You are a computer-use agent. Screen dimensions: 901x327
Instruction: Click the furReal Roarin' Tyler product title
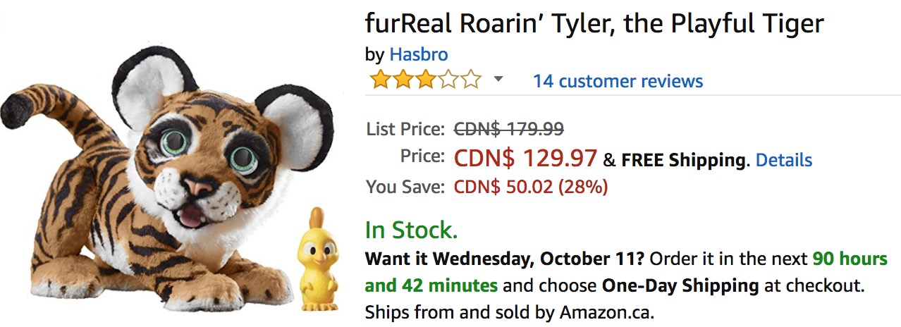(x=594, y=24)
